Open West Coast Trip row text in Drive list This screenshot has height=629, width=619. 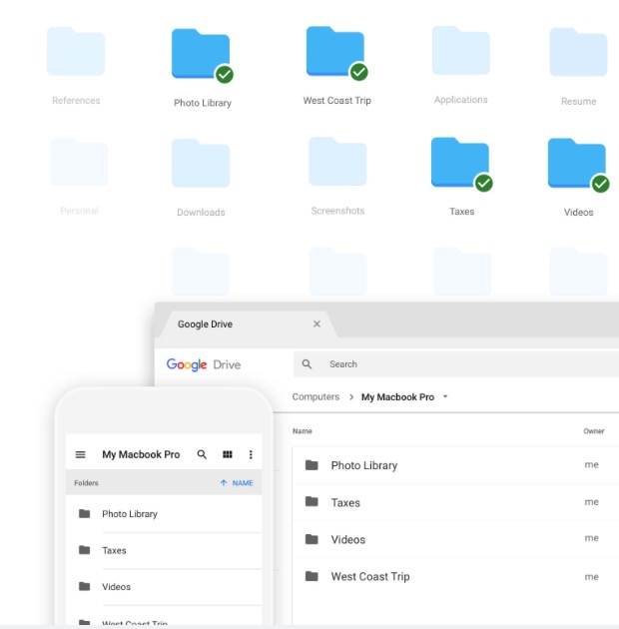point(370,576)
